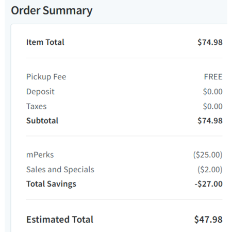Image resolution: width=232 pixels, height=232 pixels.
Task: Select the Item Total label
Action: [45, 42]
